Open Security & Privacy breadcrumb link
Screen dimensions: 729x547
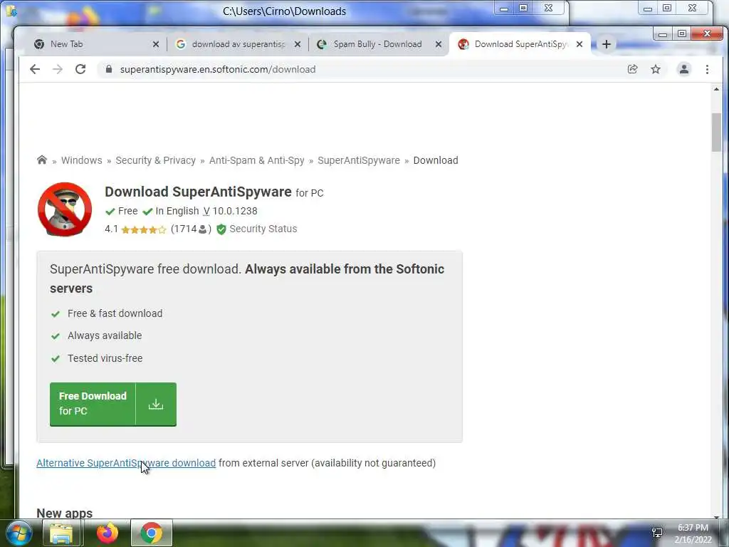coord(155,160)
